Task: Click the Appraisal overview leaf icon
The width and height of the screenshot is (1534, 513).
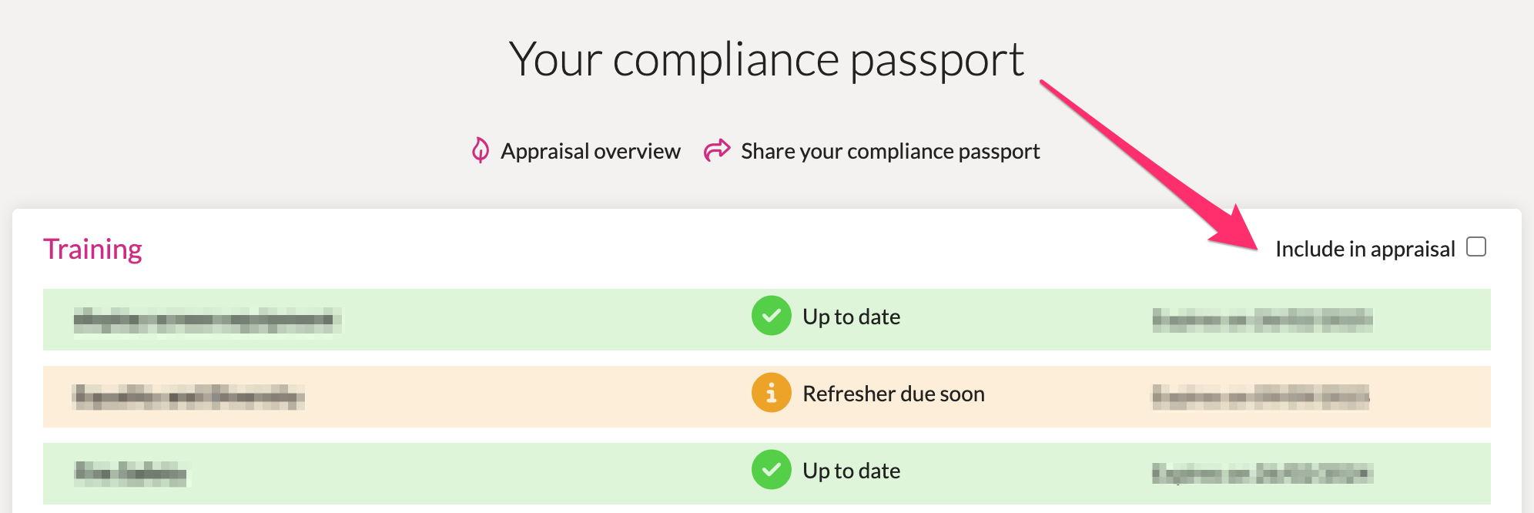Action: [x=481, y=150]
